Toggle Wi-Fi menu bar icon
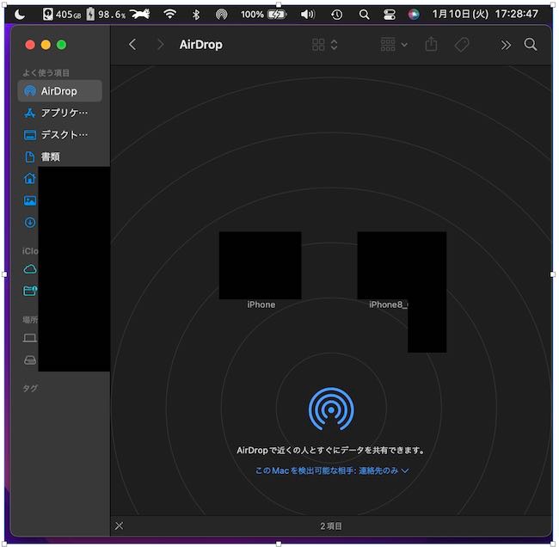Screen dimensions: 559x547 (x=169, y=15)
